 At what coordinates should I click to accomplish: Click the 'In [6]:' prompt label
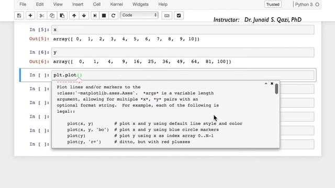pos(39,52)
